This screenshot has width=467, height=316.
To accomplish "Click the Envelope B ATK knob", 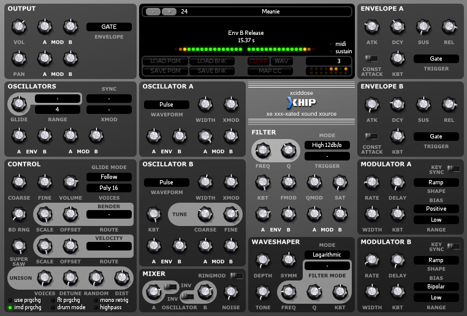I will click(372, 104).
